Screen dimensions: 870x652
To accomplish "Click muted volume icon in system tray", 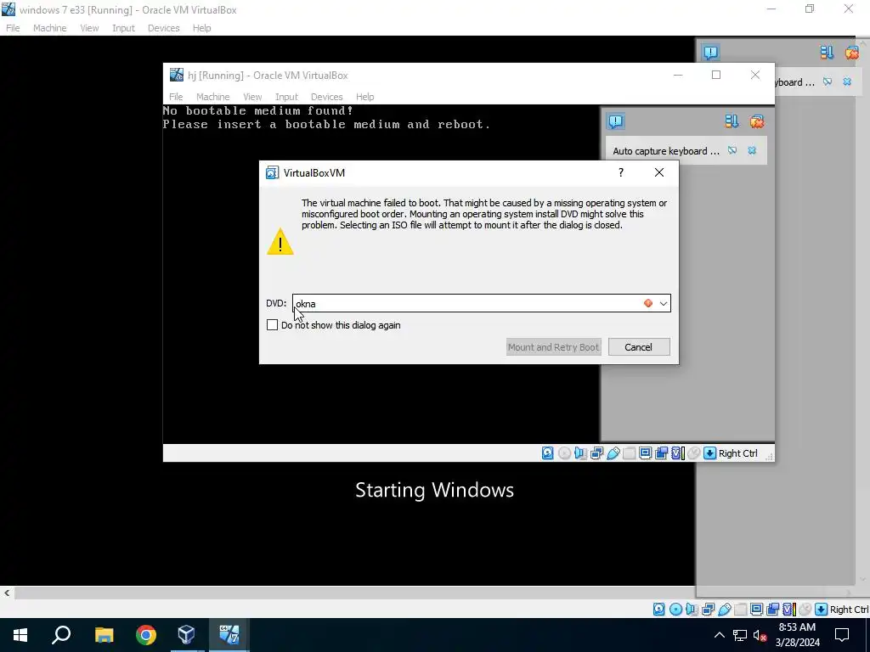I will click(x=760, y=635).
